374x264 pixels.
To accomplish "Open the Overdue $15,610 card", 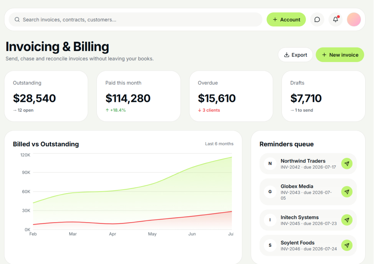I will click(x=231, y=96).
